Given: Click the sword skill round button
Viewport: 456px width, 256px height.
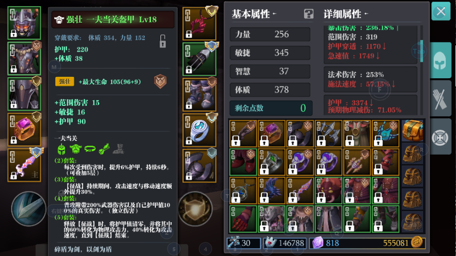Looking at the screenshot, I should point(29,209).
